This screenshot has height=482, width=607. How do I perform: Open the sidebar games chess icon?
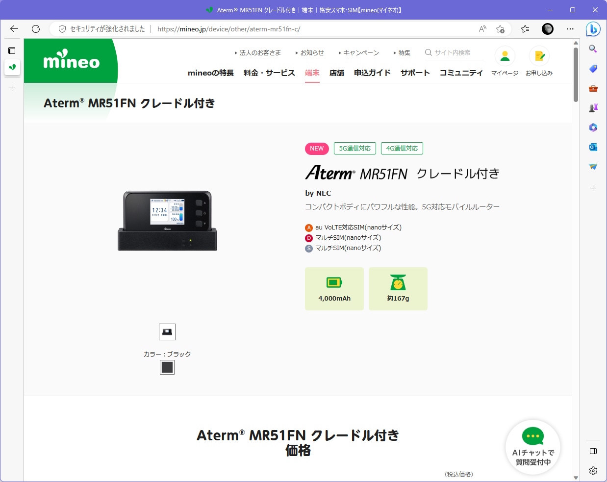593,108
